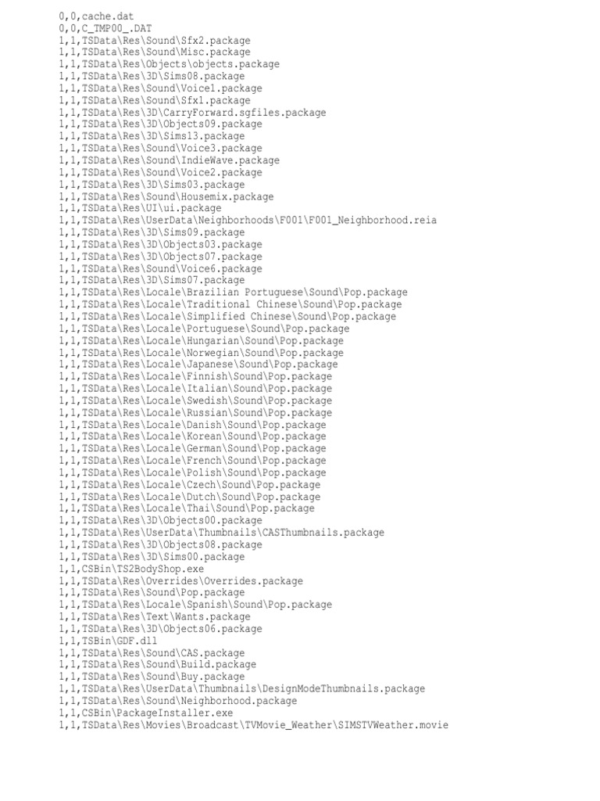The height and width of the screenshot is (801, 600).
Task: Click the F001_Neighborhood.reia line
Action: [x=248, y=221]
